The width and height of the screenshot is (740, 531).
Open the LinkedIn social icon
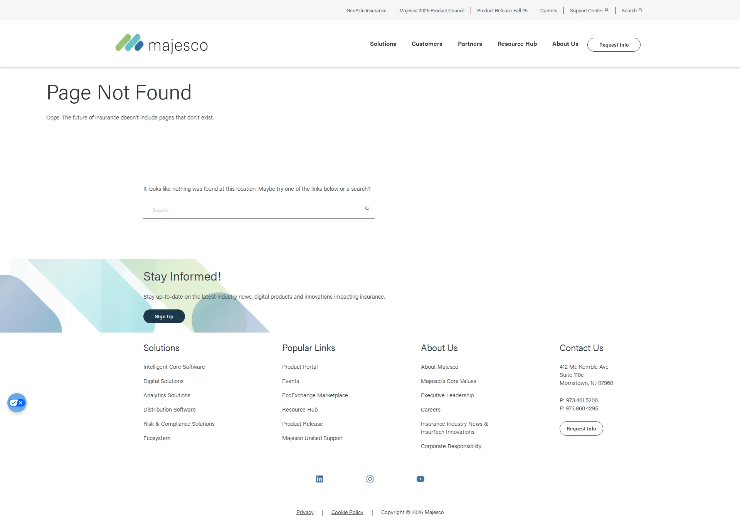point(320,479)
